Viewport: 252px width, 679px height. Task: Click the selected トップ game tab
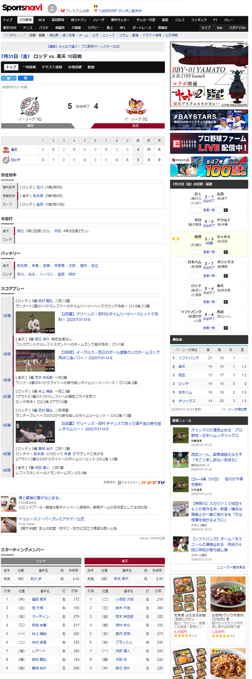click(x=10, y=67)
